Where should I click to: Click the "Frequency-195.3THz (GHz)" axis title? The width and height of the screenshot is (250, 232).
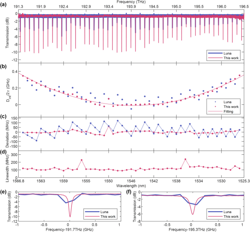[192, 230]
